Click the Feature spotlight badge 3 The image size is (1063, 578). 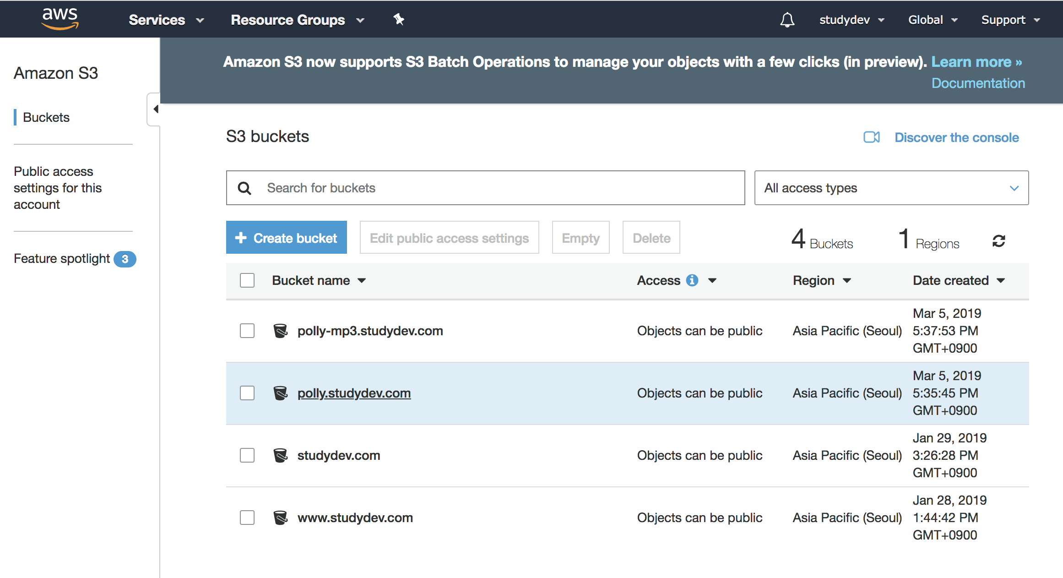tap(125, 259)
